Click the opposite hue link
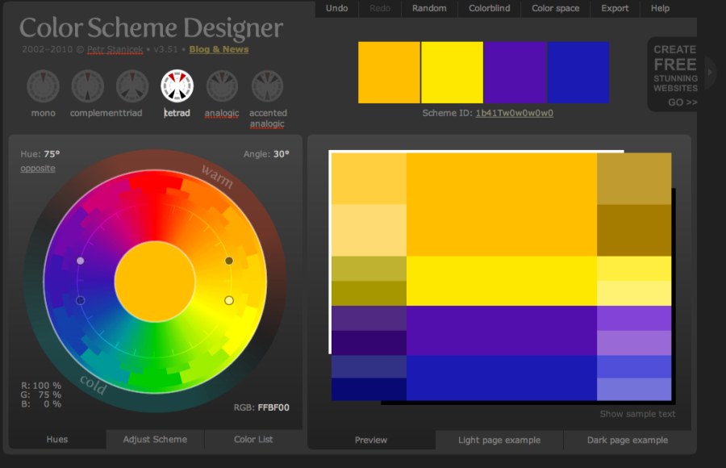726x468 pixels. coord(37,168)
